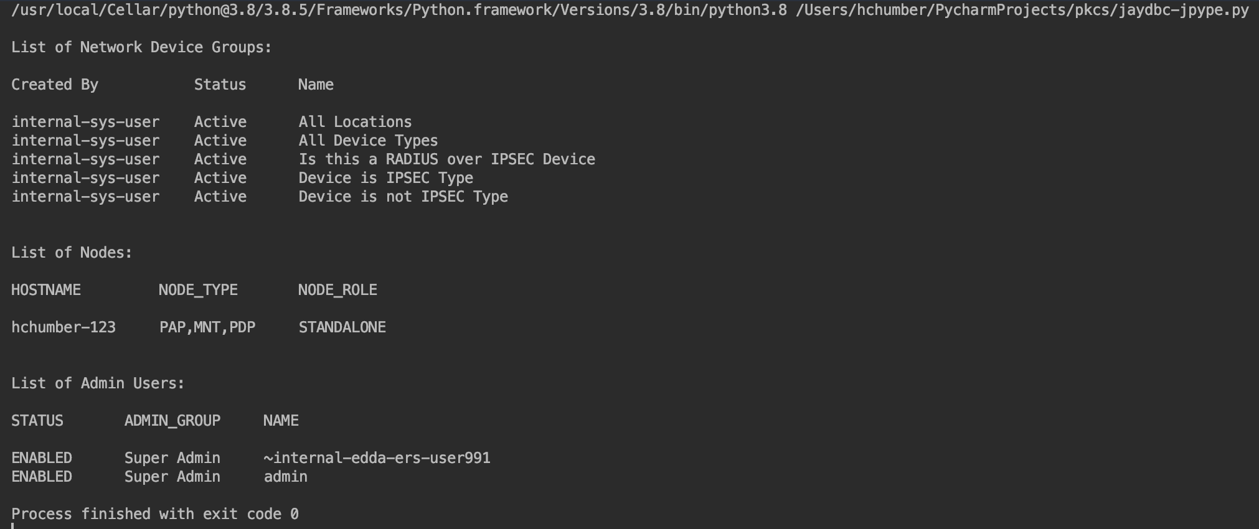
Task: Click the 'List of Network Device Groups:' heading
Action: tap(141, 47)
